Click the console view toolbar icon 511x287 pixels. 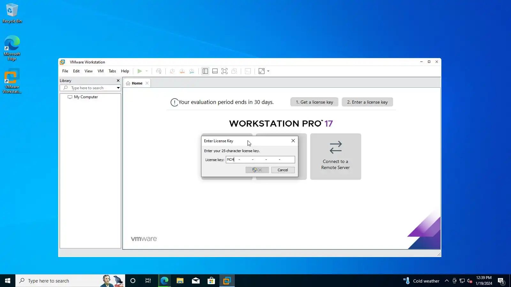pos(248,71)
